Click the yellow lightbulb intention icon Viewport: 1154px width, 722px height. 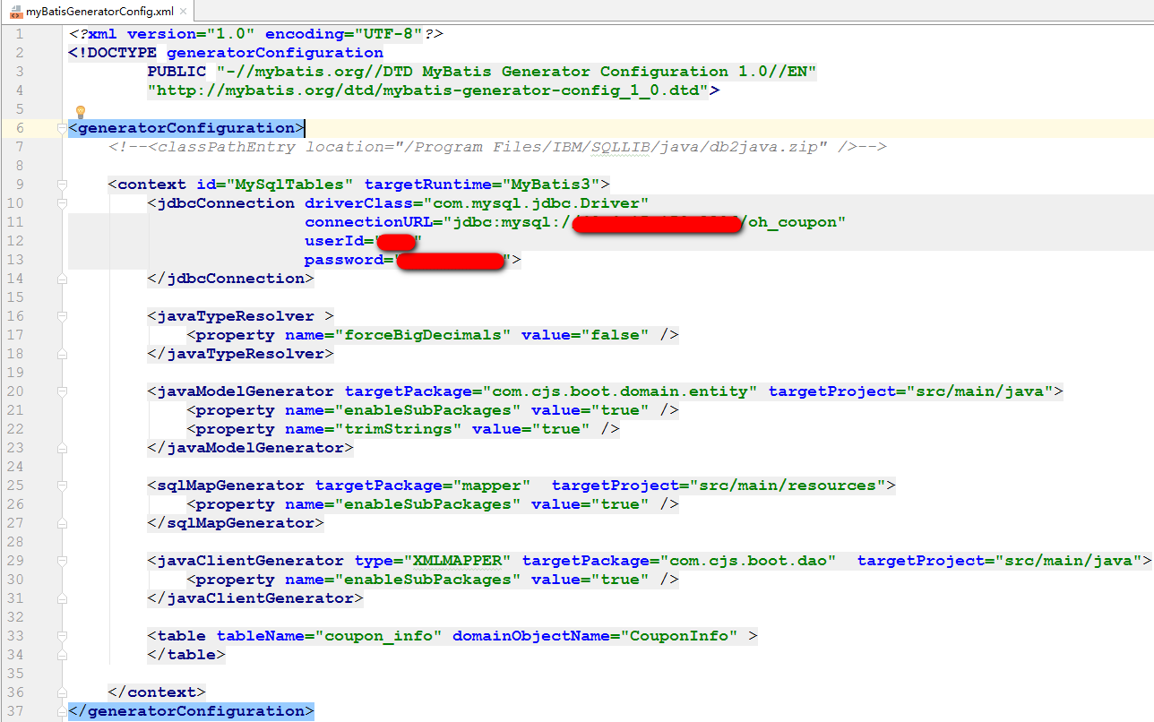(80, 112)
